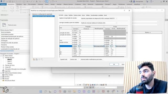Click the Revit R application logo
The image size is (168, 94).
(x=1, y=1)
